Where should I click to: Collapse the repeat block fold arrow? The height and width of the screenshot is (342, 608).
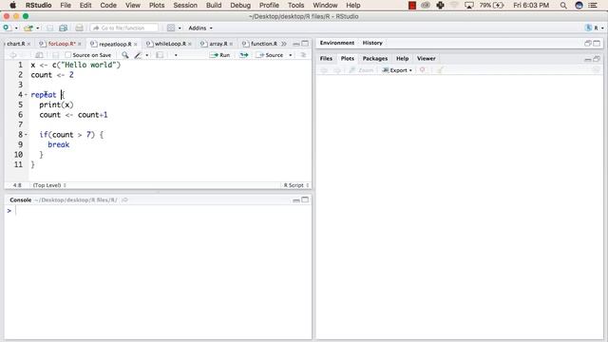pyautogui.click(x=26, y=95)
